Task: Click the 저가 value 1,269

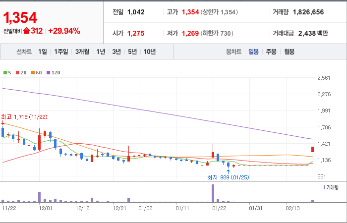Action: tap(190, 33)
